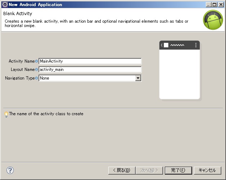Click the title bar gear icon
Screen dimensions: 226x180
(5, 5)
